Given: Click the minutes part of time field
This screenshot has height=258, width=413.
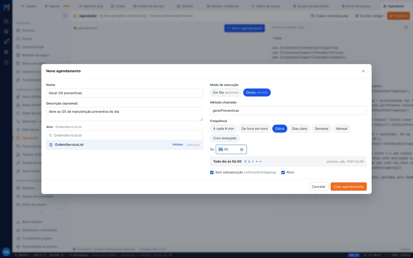Looking at the screenshot, I should 226,149.
